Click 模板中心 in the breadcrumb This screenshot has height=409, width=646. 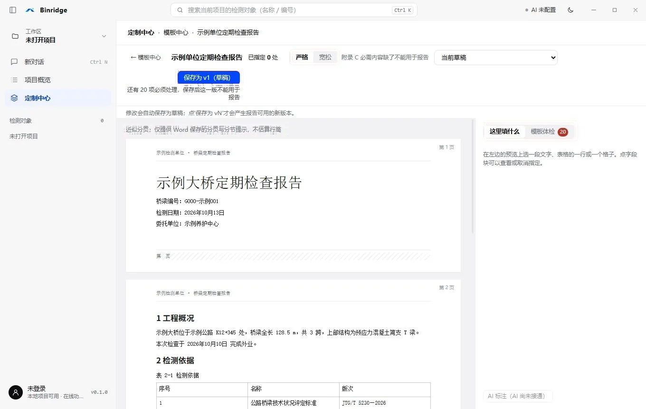(176, 33)
